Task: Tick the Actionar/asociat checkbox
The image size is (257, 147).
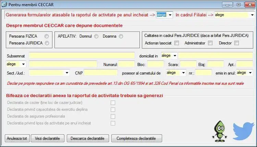Action: pos(176,43)
